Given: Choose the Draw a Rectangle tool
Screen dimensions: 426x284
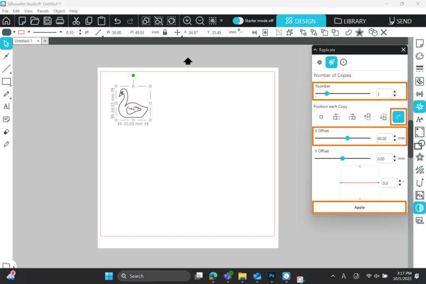Looking at the screenshot, I should pyautogui.click(x=6, y=81).
